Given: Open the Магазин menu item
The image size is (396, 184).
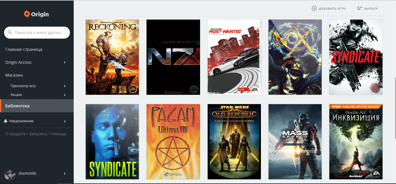Looking at the screenshot, I should click(x=14, y=75).
